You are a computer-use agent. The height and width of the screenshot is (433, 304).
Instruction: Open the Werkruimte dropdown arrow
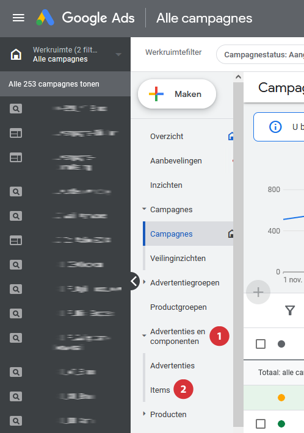click(118, 54)
